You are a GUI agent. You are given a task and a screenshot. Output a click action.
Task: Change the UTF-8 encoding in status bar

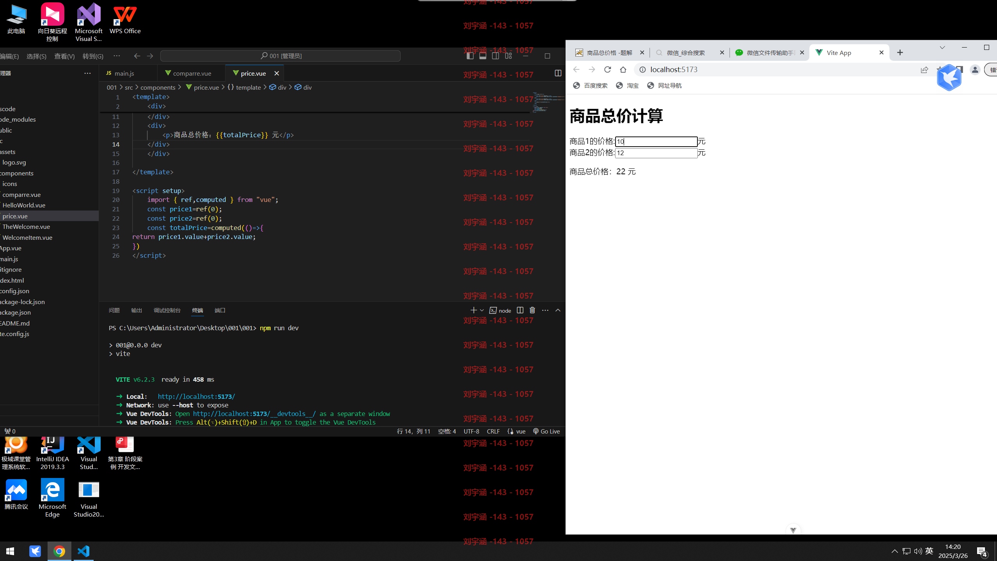click(x=471, y=431)
